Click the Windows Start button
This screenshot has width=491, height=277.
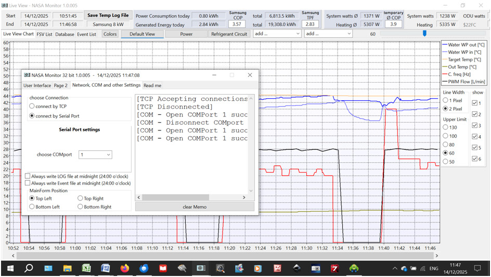(x=10, y=268)
